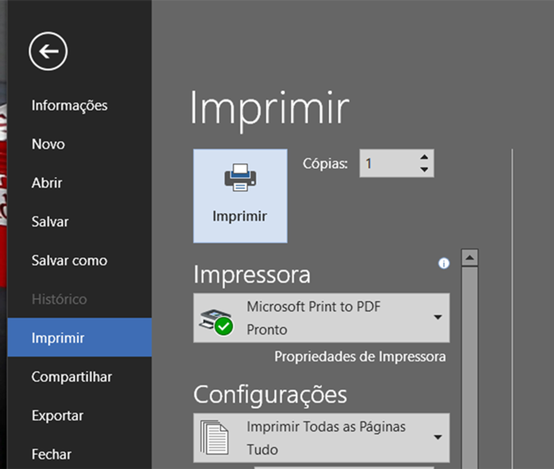This screenshot has width=554, height=469.
Task: Select Informações in the sidebar
Action: 69,105
